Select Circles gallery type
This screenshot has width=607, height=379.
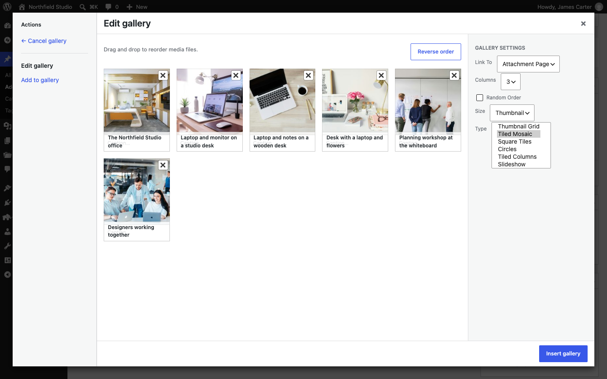coord(518,149)
